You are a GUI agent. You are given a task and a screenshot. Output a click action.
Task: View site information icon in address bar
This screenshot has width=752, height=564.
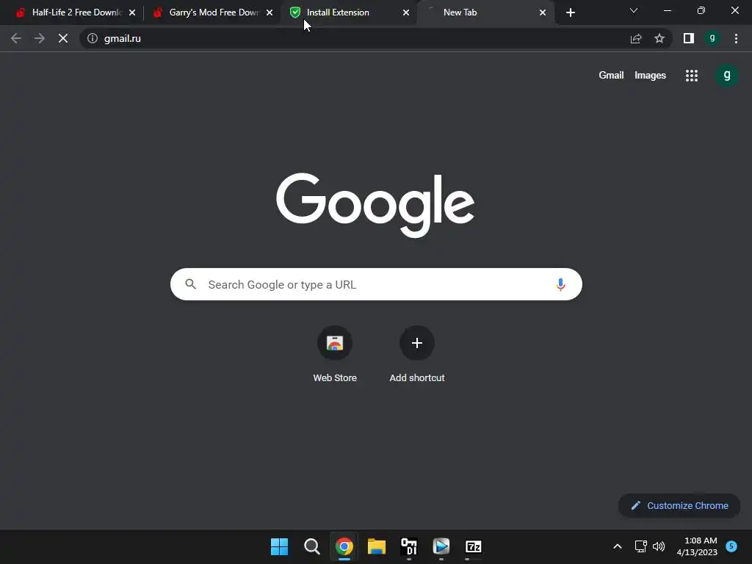pos(93,38)
